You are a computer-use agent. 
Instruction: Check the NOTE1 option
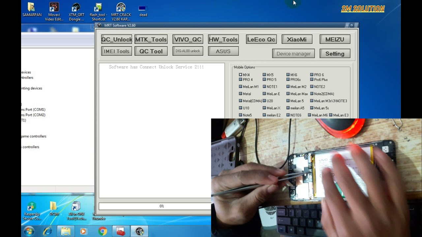[x=264, y=87]
